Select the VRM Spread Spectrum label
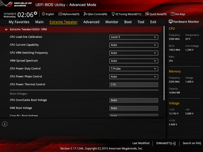Viewport: 203px width, 152px height. click(24, 61)
